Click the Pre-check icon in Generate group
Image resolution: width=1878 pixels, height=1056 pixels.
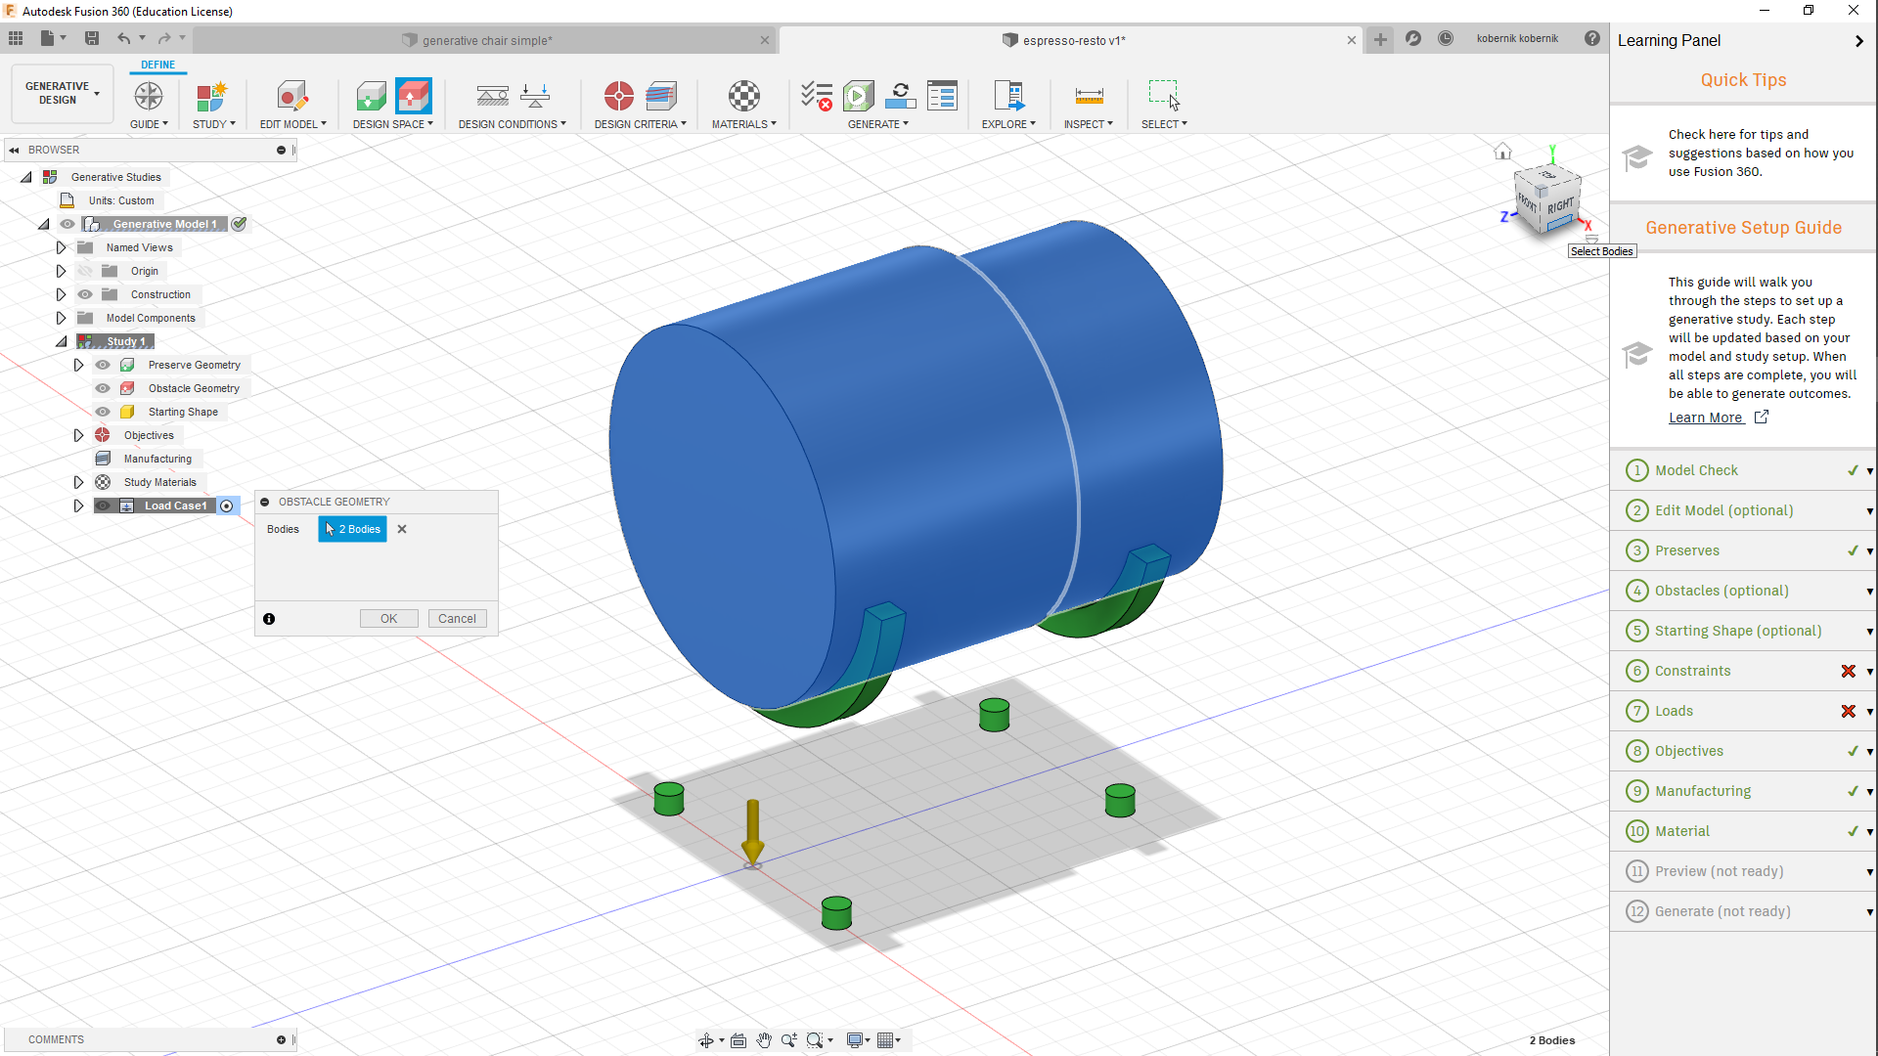pos(818,96)
